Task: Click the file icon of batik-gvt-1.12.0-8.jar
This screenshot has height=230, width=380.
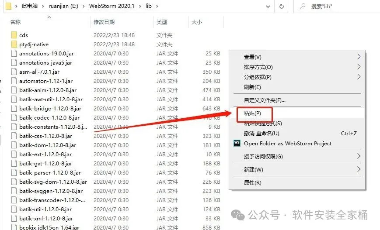Action: (14, 164)
